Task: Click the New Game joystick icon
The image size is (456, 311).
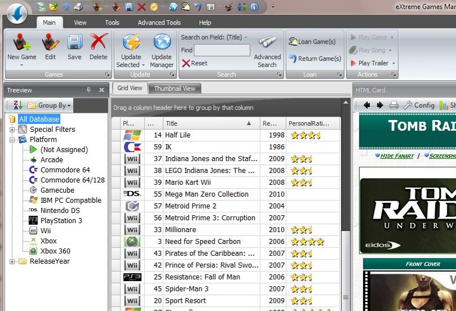Action: [x=21, y=42]
